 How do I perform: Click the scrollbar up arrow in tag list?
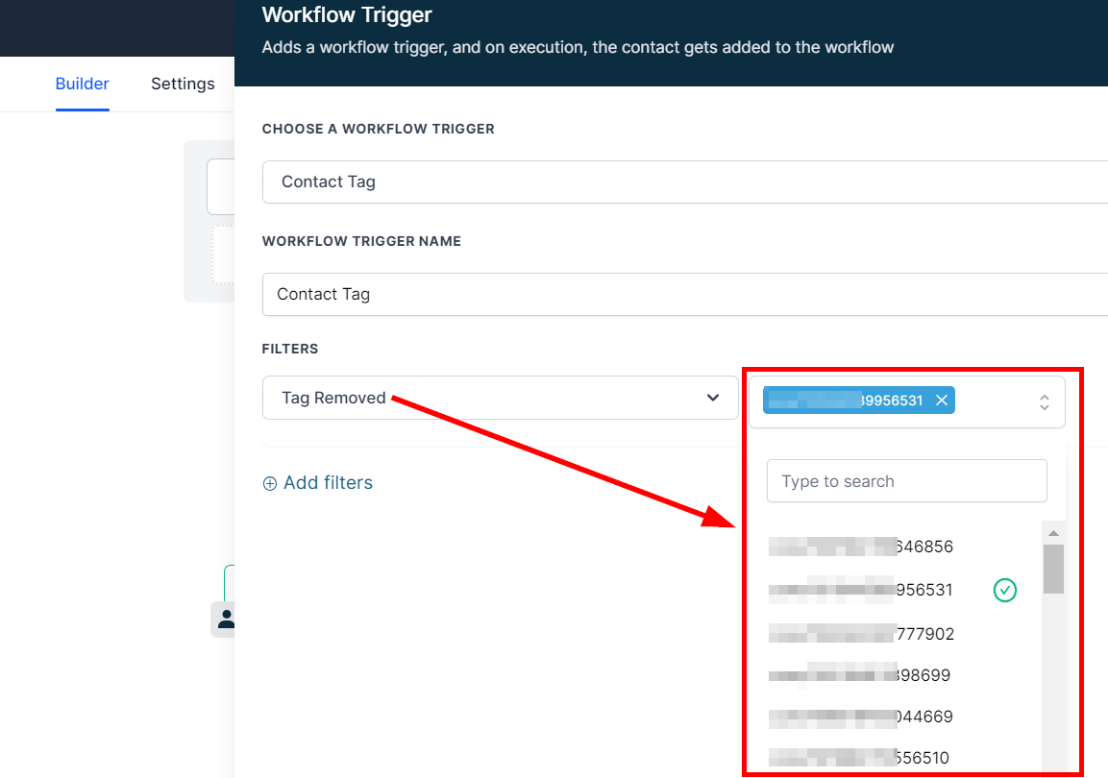(1053, 533)
